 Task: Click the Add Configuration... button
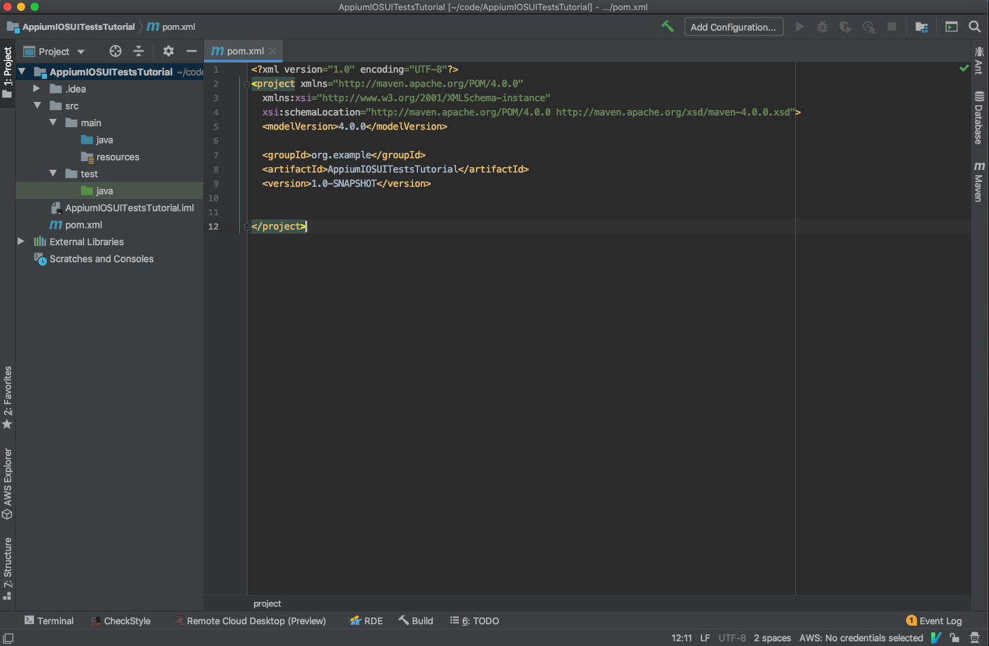point(733,27)
